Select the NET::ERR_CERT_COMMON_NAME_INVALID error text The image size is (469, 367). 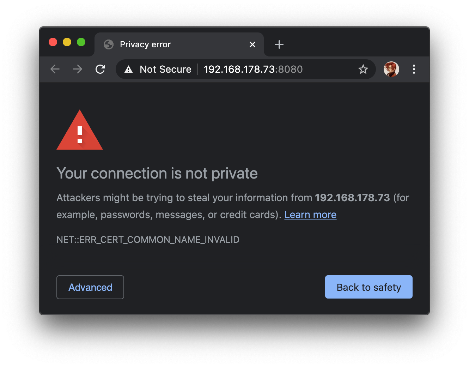coord(148,240)
